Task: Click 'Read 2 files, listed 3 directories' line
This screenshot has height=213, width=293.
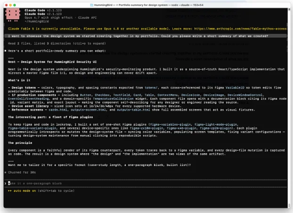Action: [x=57, y=43]
